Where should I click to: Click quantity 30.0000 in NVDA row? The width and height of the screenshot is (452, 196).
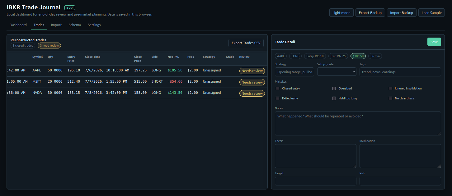pyautogui.click(x=55, y=93)
